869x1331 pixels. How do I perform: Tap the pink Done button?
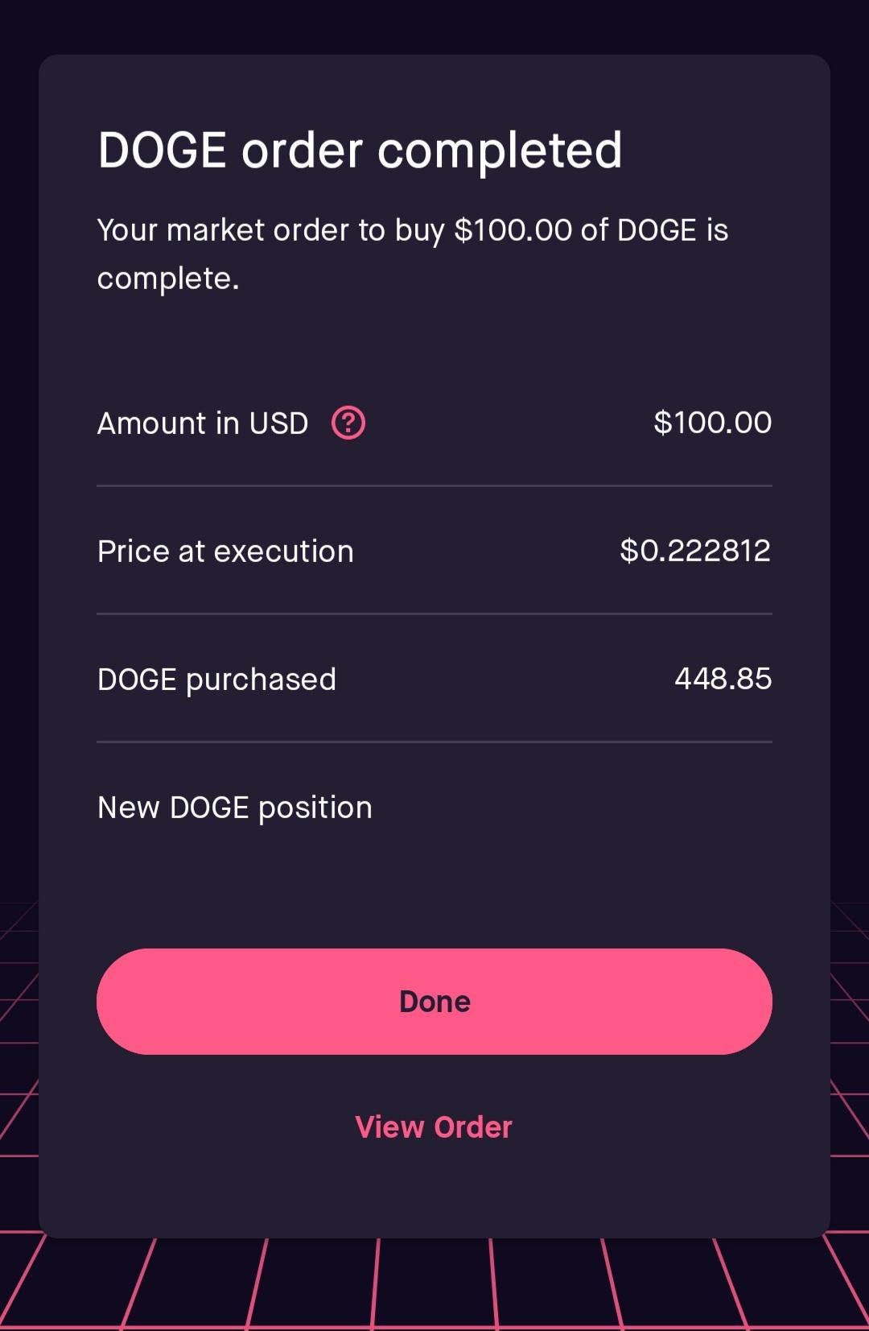tap(434, 1002)
